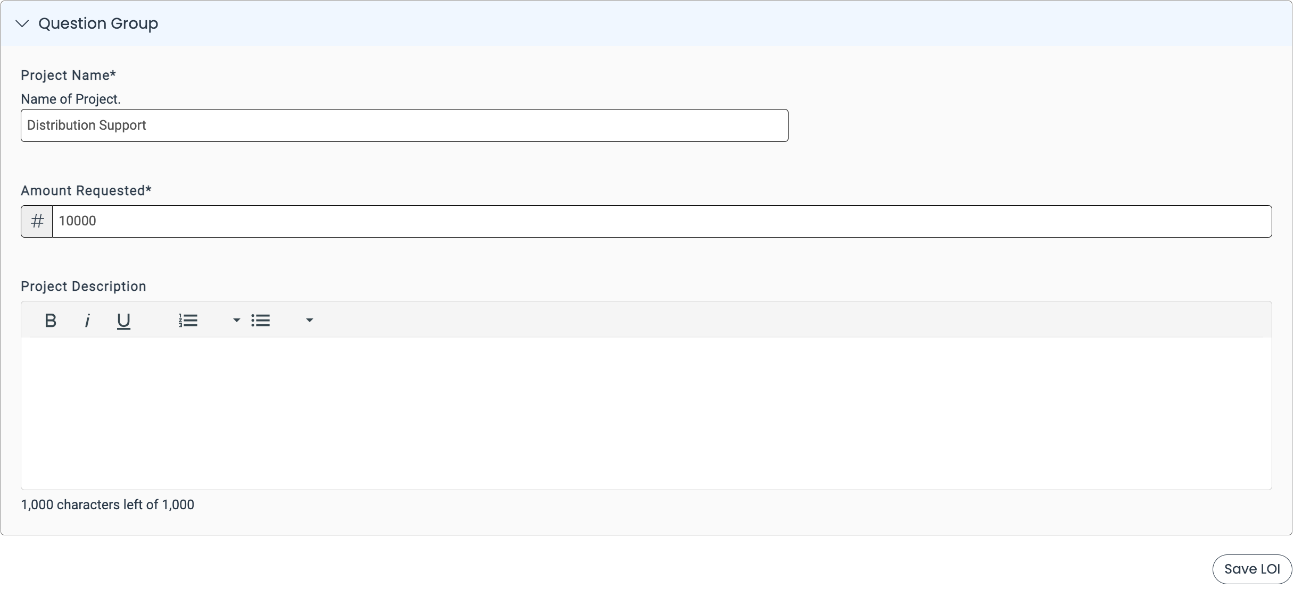Open the numbered list style dropdown

pyautogui.click(x=235, y=320)
